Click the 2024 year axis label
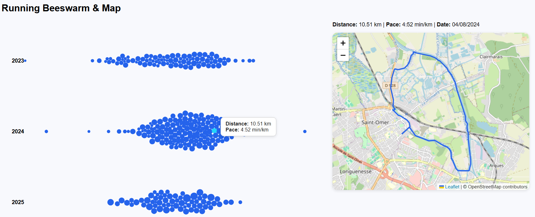 tap(18, 131)
